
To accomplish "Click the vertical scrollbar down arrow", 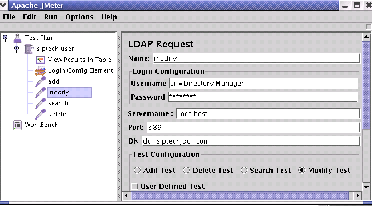I will [366, 187].
